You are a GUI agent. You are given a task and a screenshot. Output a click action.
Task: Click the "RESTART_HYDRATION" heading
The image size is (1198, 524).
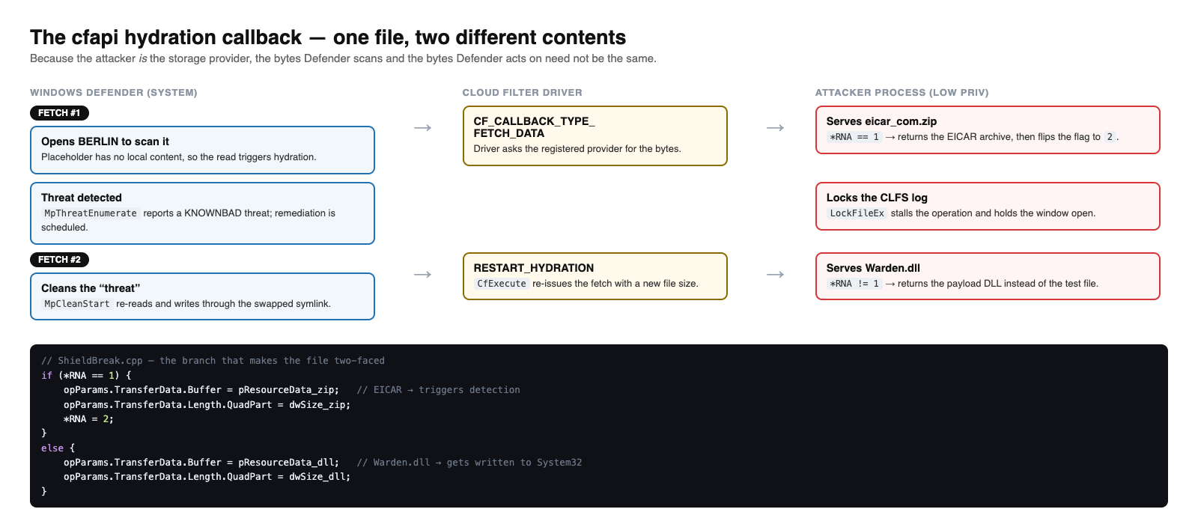tap(534, 268)
